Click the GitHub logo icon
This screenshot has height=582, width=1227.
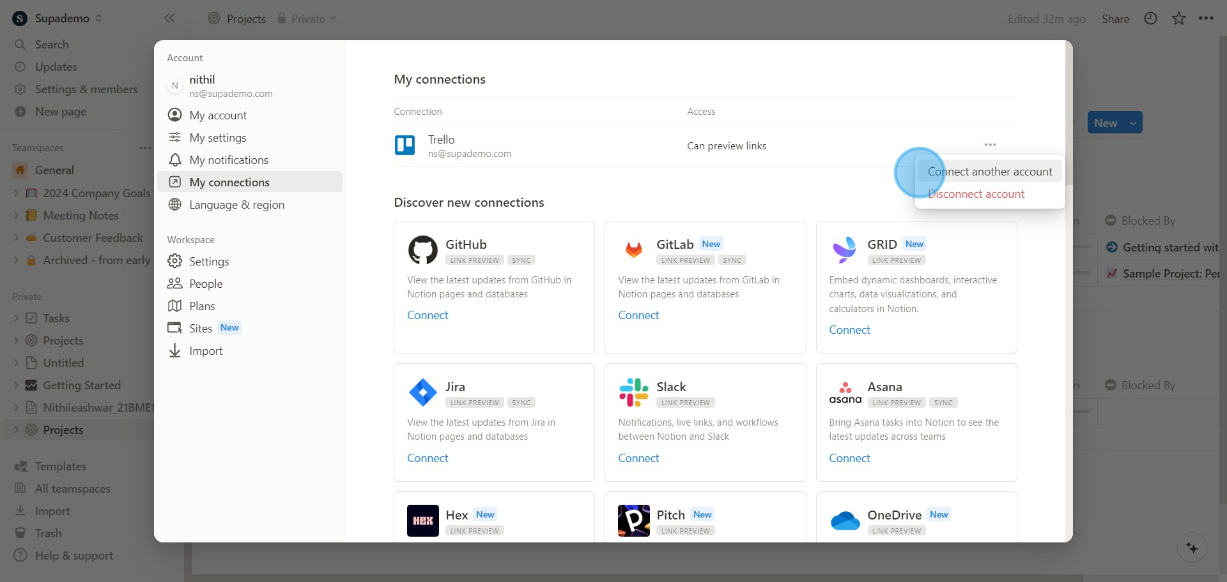[423, 250]
